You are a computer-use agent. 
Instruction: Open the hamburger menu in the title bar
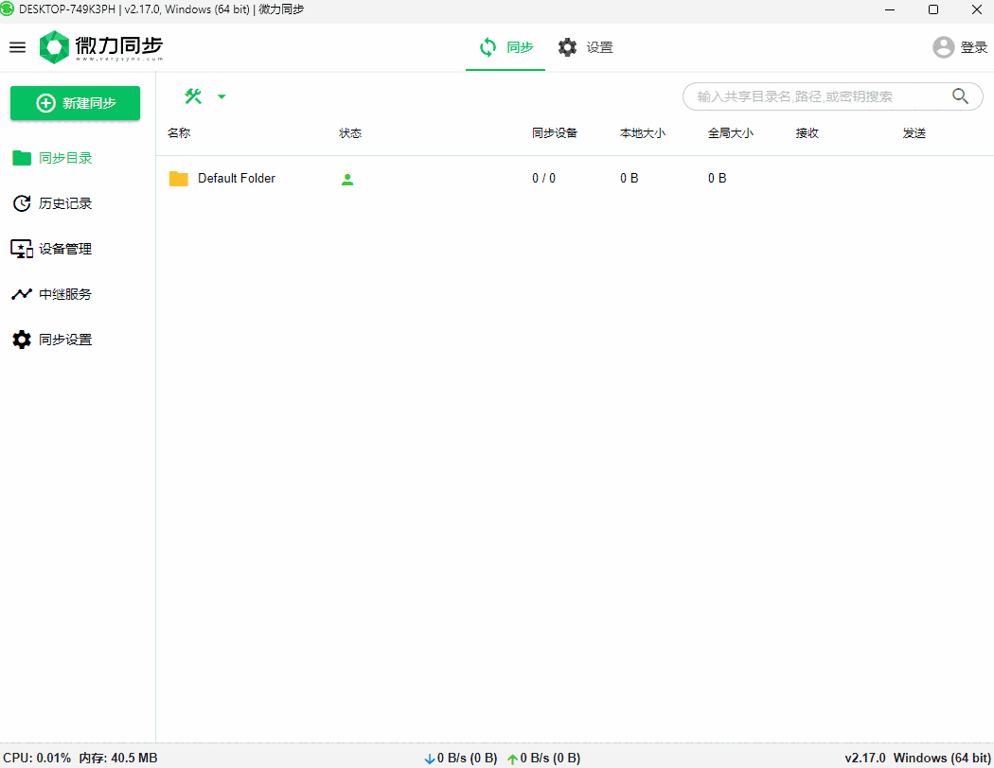pyautogui.click(x=17, y=46)
